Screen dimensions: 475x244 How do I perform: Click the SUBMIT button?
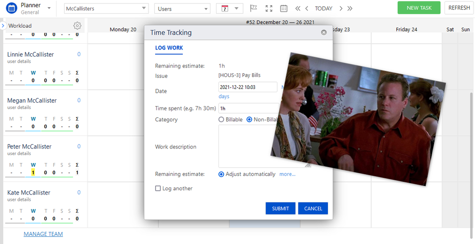[x=280, y=208]
